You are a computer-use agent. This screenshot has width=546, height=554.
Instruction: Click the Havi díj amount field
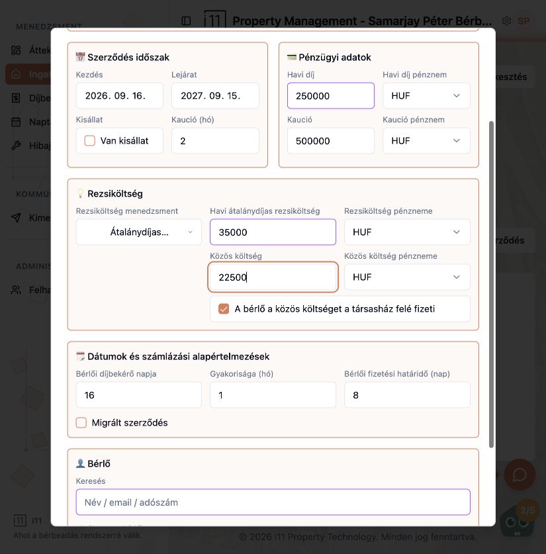tap(331, 96)
